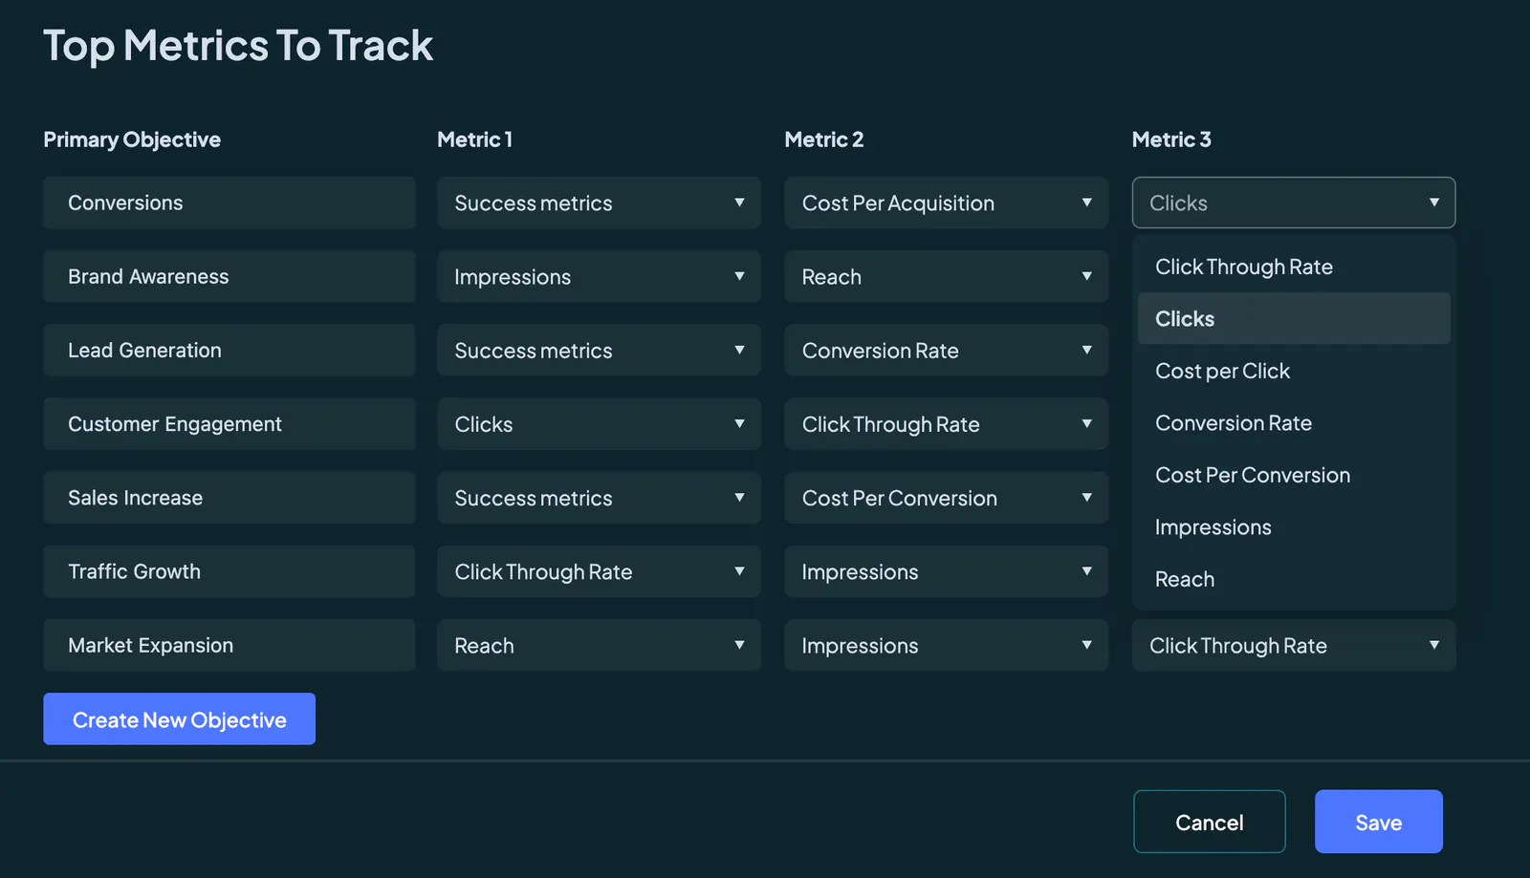Save the metrics settings
The height and width of the screenshot is (878, 1530).
tap(1378, 822)
